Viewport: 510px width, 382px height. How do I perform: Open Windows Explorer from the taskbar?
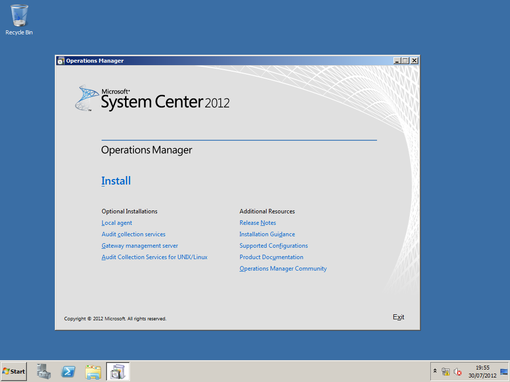pos(93,371)
